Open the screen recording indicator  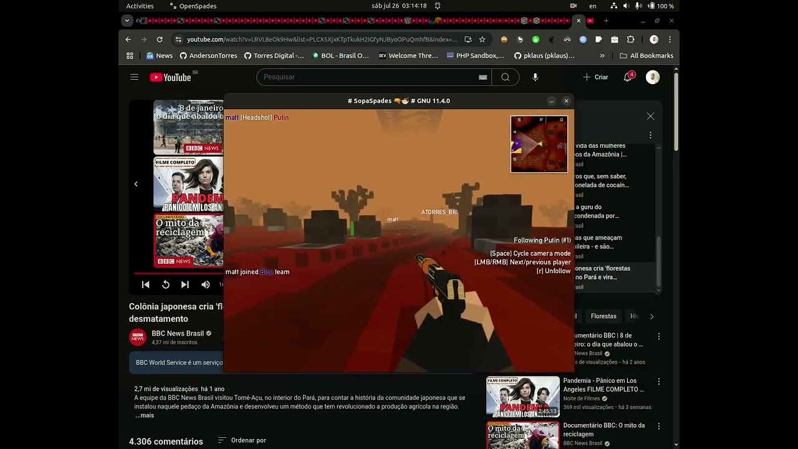[574, 6]
